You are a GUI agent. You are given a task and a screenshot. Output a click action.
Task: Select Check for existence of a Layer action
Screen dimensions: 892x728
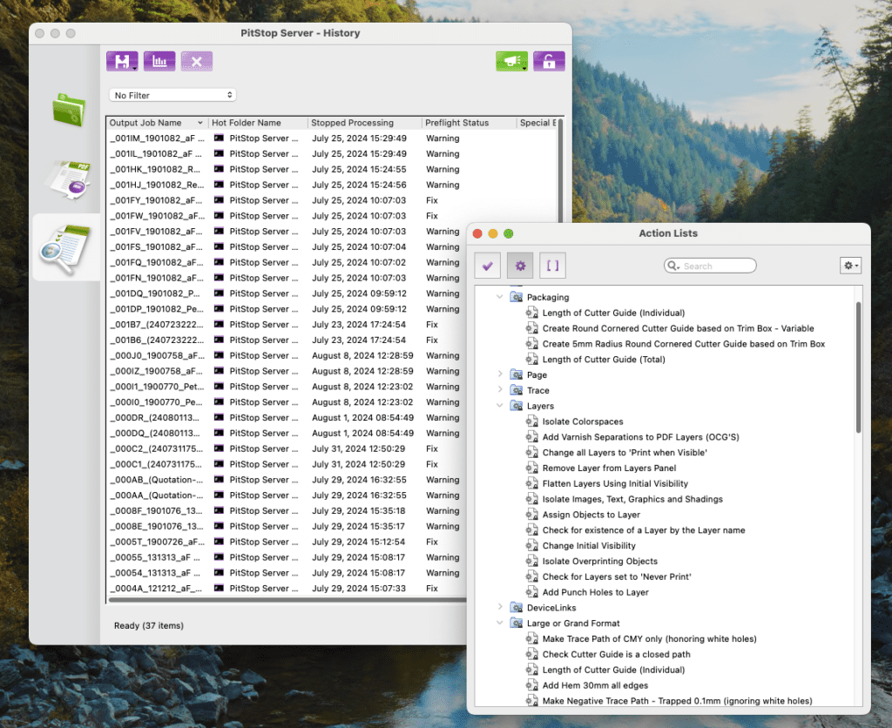(x=644, y=530)
